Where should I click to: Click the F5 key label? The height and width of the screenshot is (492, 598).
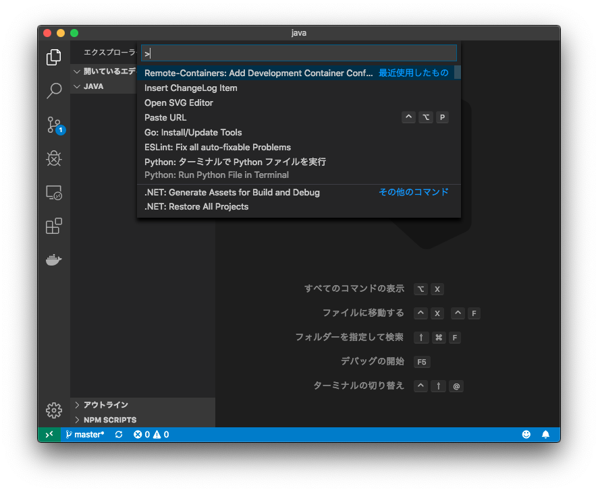tap(422, 362)
